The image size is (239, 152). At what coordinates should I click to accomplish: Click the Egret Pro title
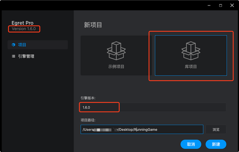23,23
